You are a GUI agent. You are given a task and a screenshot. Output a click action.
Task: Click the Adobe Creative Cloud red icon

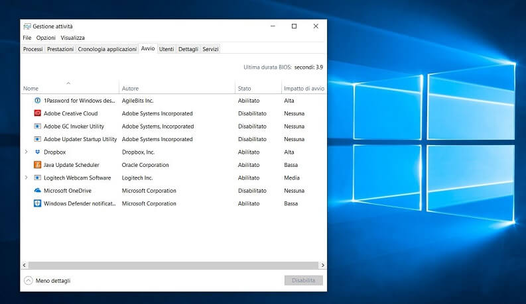[38, 113]
